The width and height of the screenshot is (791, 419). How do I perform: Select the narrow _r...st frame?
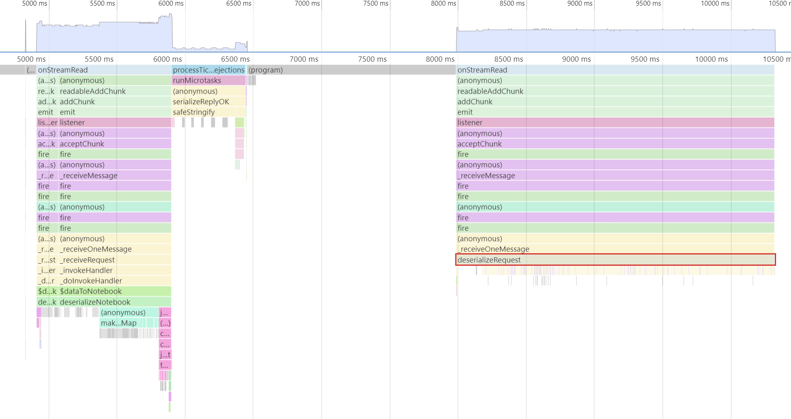[47, 260]
